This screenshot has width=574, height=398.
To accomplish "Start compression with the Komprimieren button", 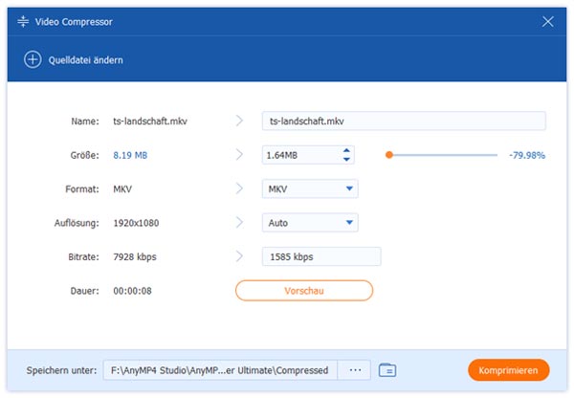I will 508,370.
